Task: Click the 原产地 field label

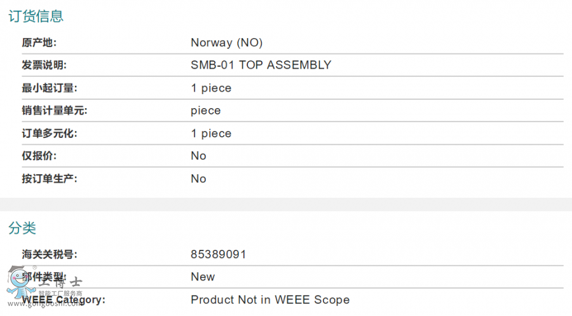Action: 39,43
